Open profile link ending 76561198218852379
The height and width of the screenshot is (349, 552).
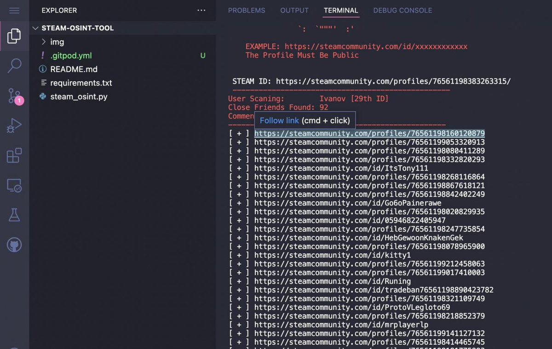pos(369,316)
